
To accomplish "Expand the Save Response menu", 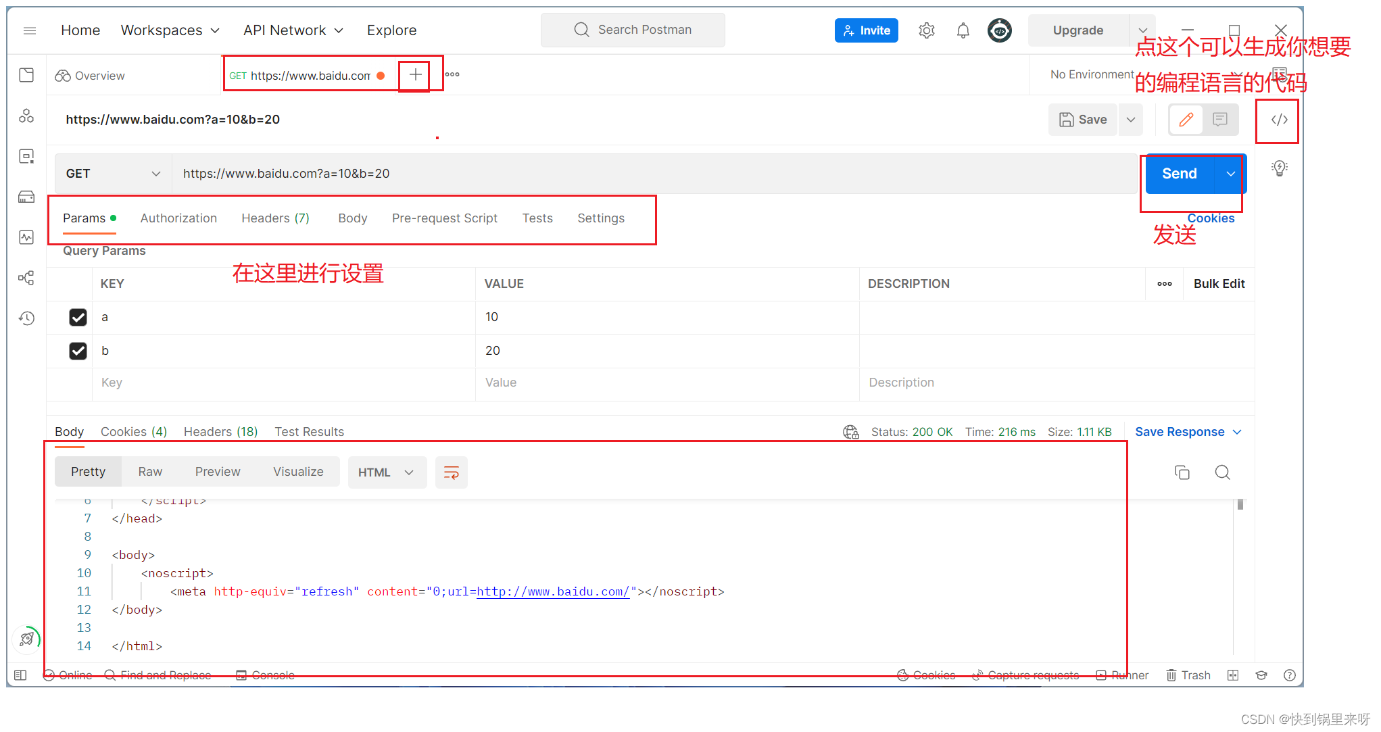I will (x=1188, y=432).
